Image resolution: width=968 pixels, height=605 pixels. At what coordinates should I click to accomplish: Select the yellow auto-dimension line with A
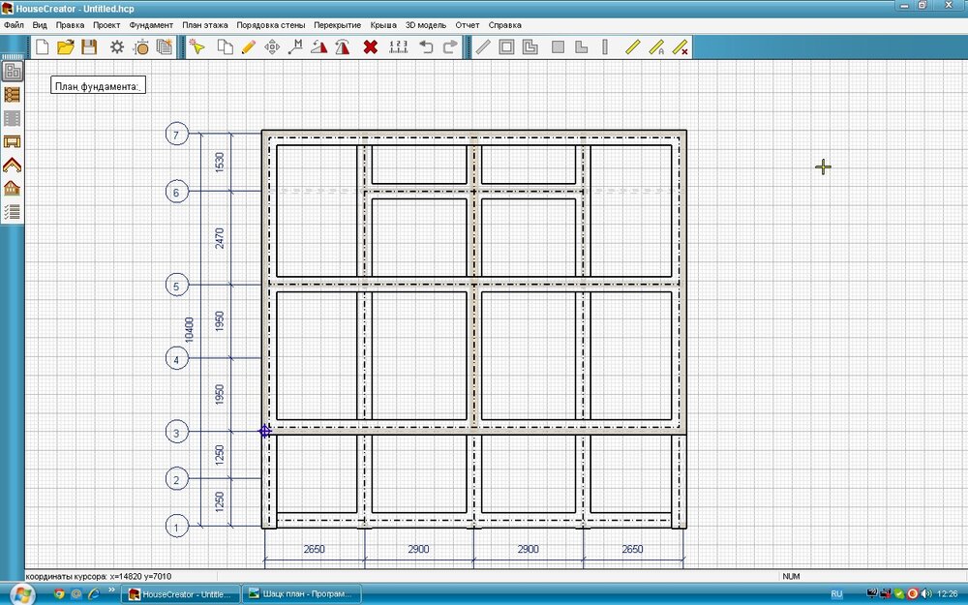(x=657, y=46)
